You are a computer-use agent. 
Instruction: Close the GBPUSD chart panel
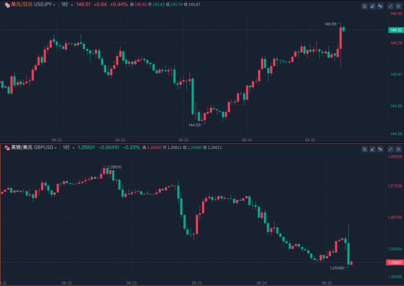coord(398,149)
